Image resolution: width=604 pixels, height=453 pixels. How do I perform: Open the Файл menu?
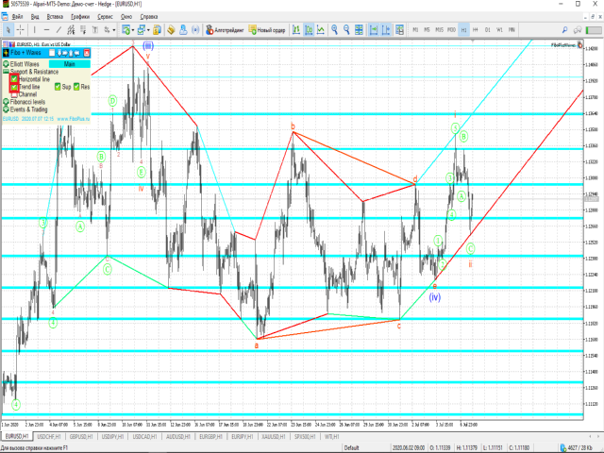(x=17, y=17)
